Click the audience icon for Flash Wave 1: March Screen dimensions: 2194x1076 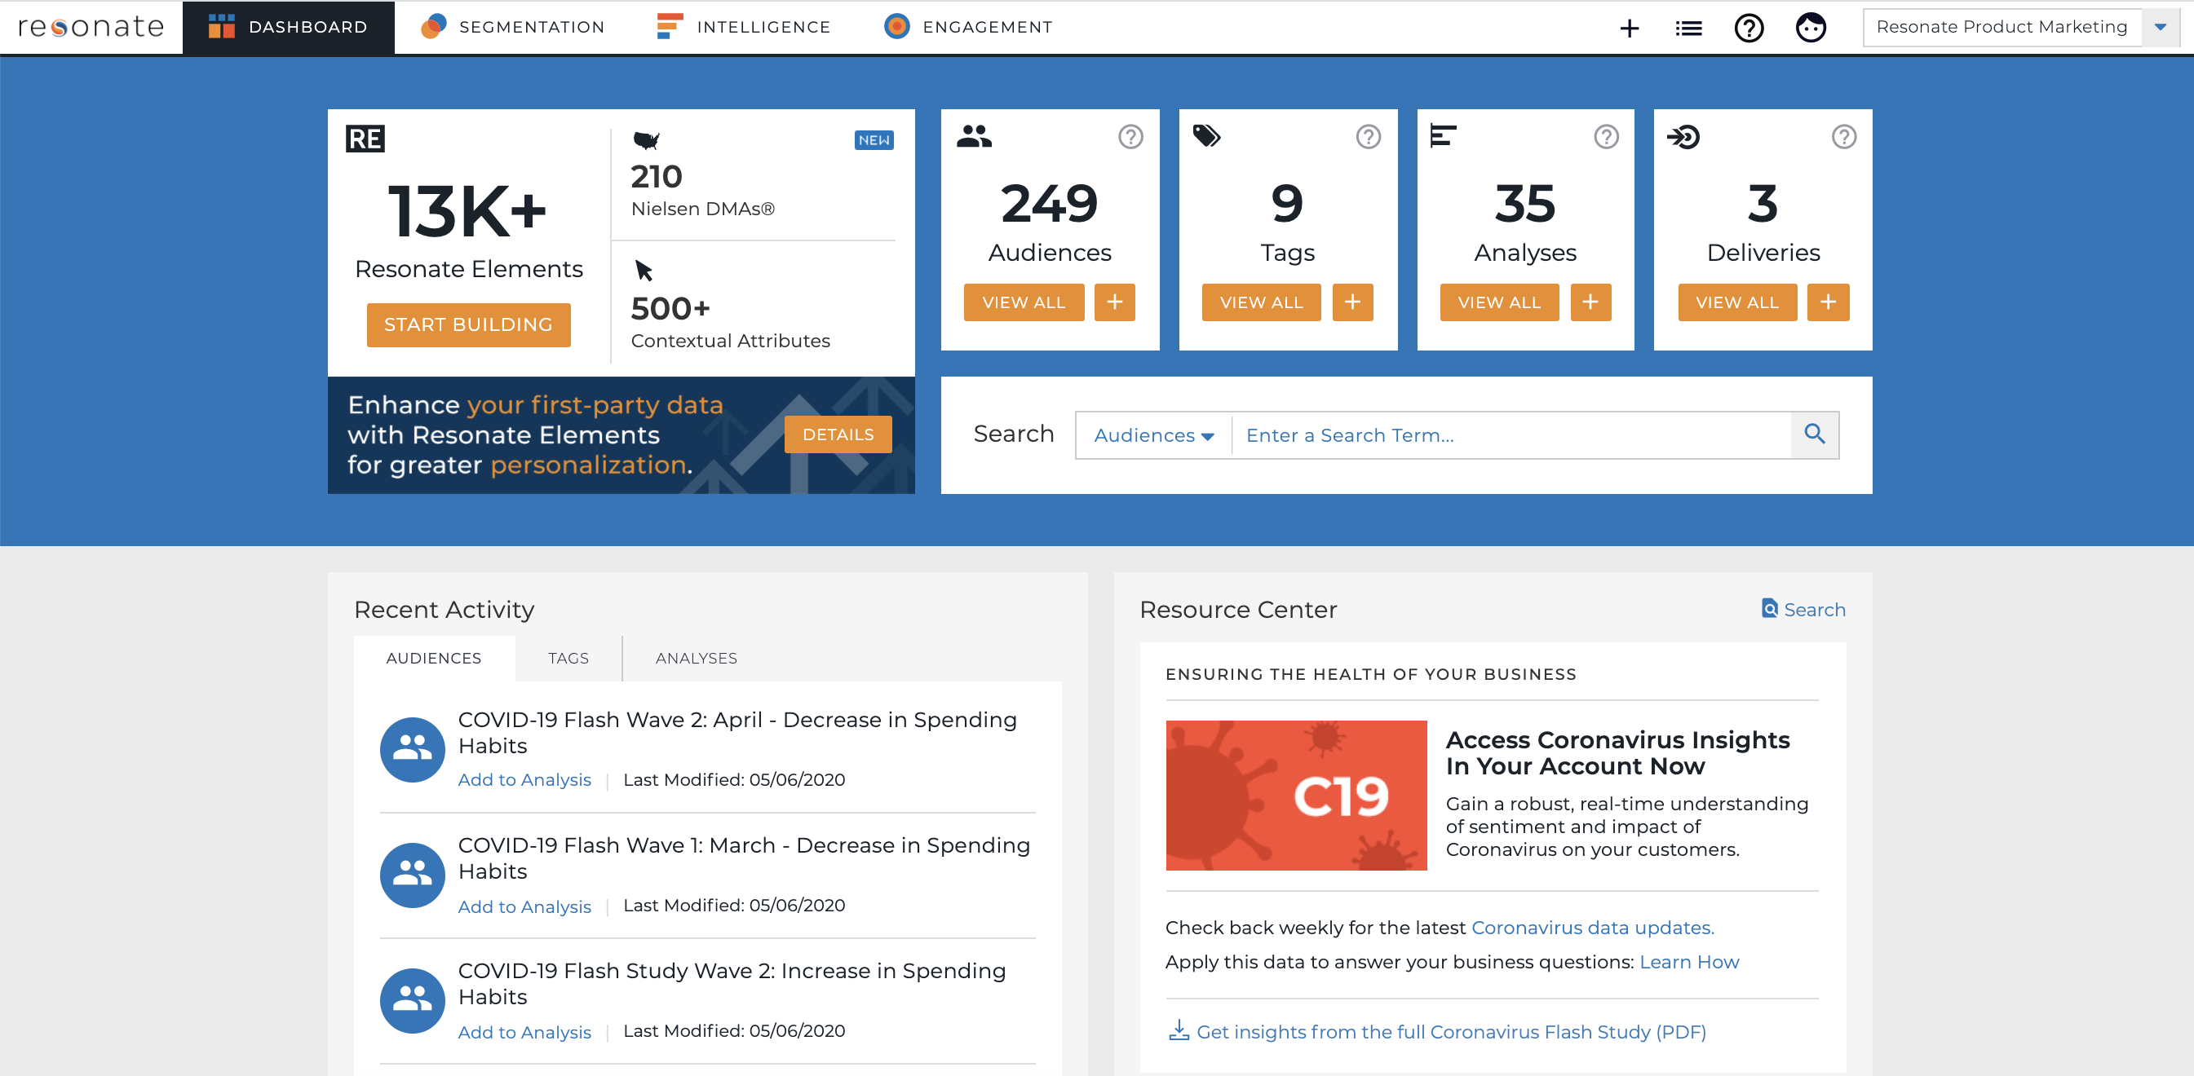pyautogui.click(x=412, y=875)
